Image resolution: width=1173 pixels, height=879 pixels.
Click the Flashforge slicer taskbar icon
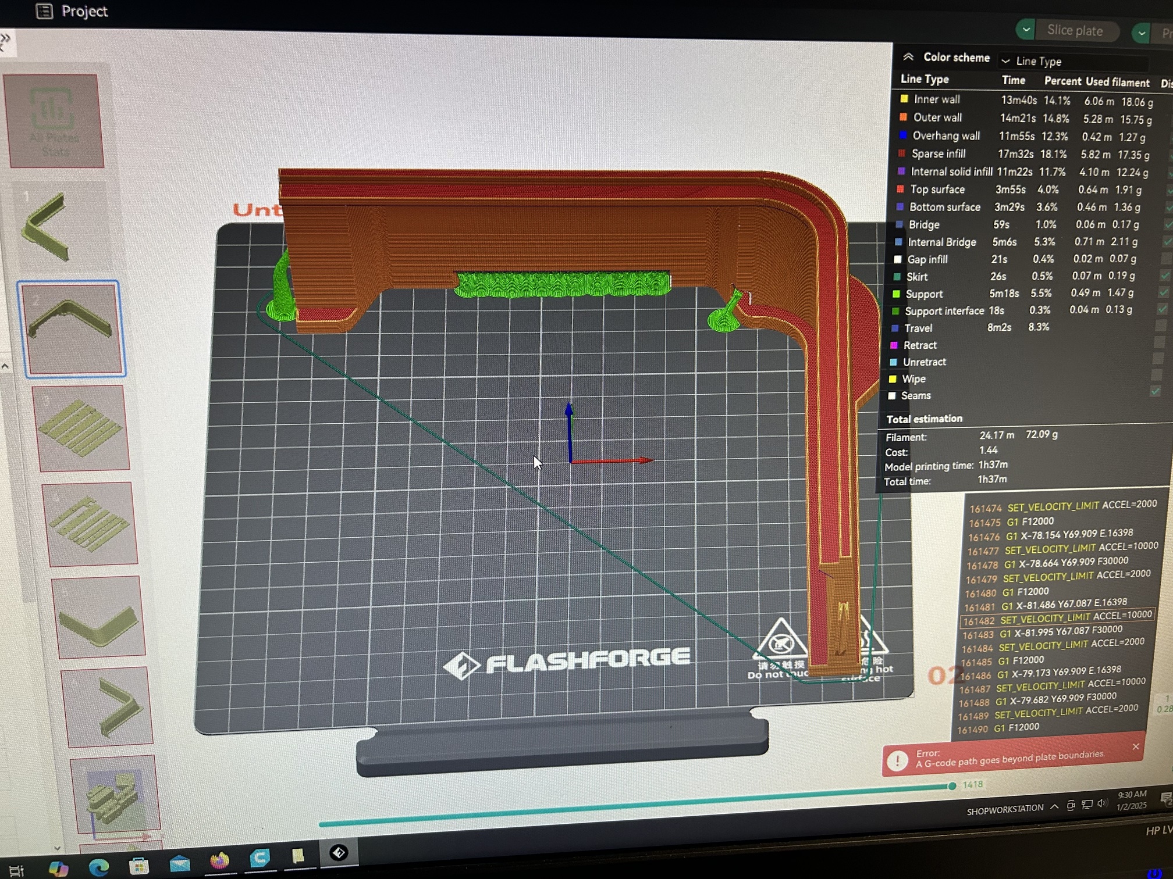(x=339, y=853)
